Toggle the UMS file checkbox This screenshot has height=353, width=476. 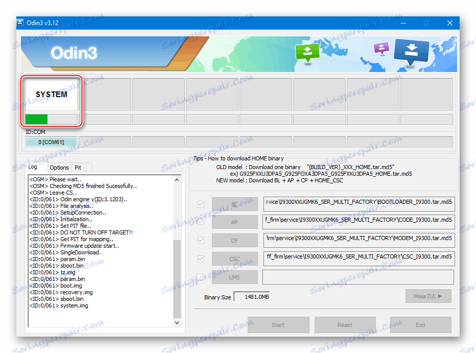(200, 277)
